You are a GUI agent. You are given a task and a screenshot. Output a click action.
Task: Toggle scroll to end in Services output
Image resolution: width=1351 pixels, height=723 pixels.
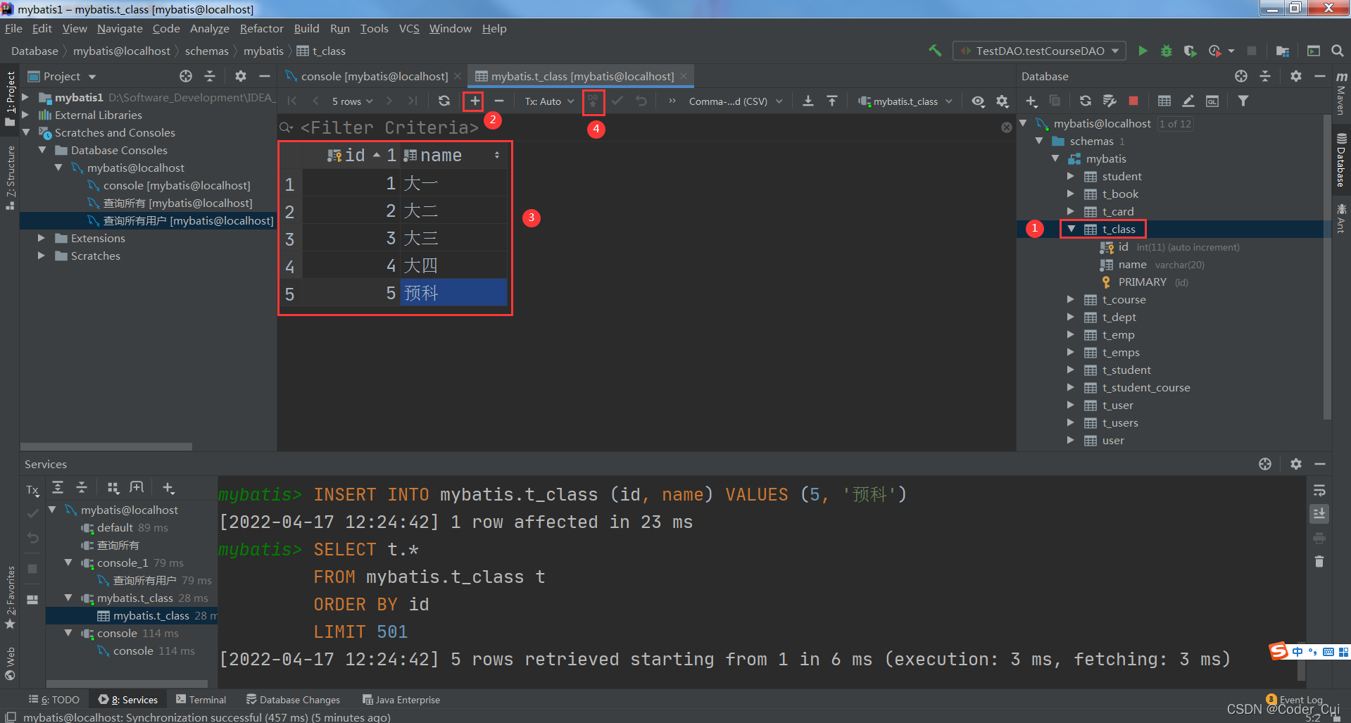tap(1319, 514)
